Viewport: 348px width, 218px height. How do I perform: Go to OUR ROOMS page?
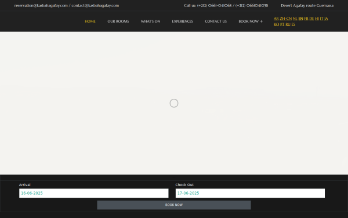point(118,22)
